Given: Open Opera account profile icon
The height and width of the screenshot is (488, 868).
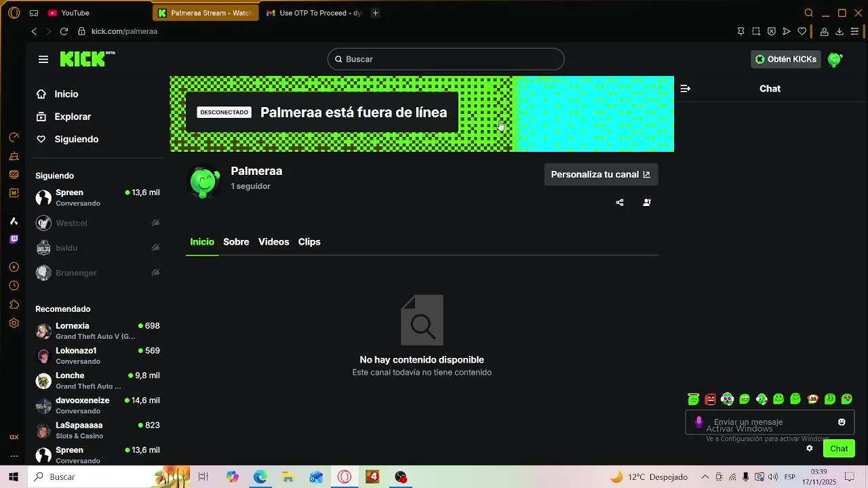Looking at the screenshot, I should point(824,31).
